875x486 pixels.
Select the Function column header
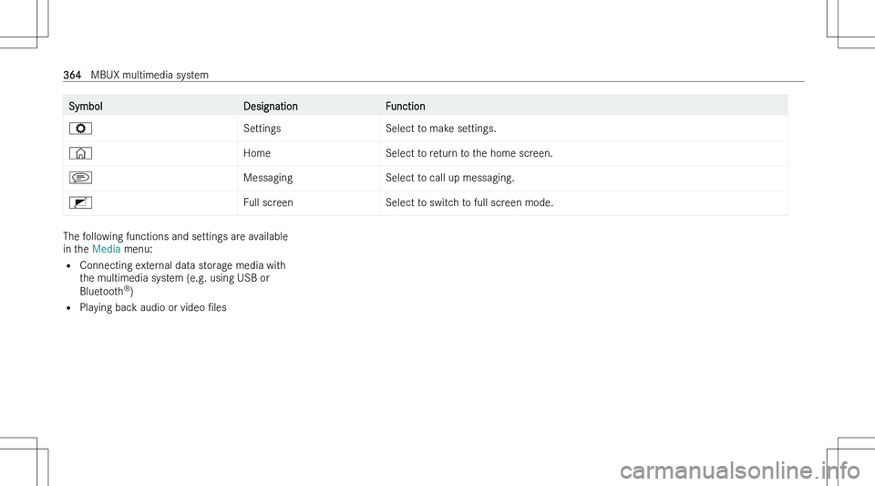(405, 106)
